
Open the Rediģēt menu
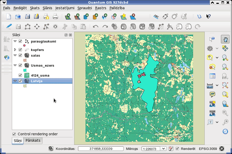click(20, 8)
